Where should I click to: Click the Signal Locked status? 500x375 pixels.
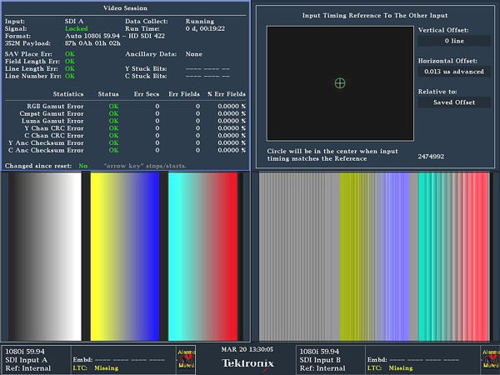pyautogui.click(x=77, y=28)
